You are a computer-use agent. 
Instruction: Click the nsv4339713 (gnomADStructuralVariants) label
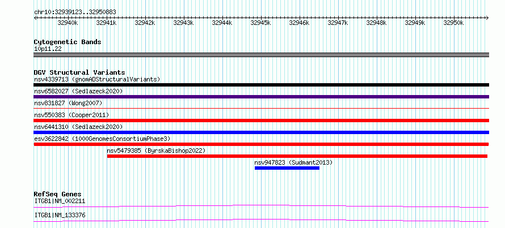[x=97, y=79]
